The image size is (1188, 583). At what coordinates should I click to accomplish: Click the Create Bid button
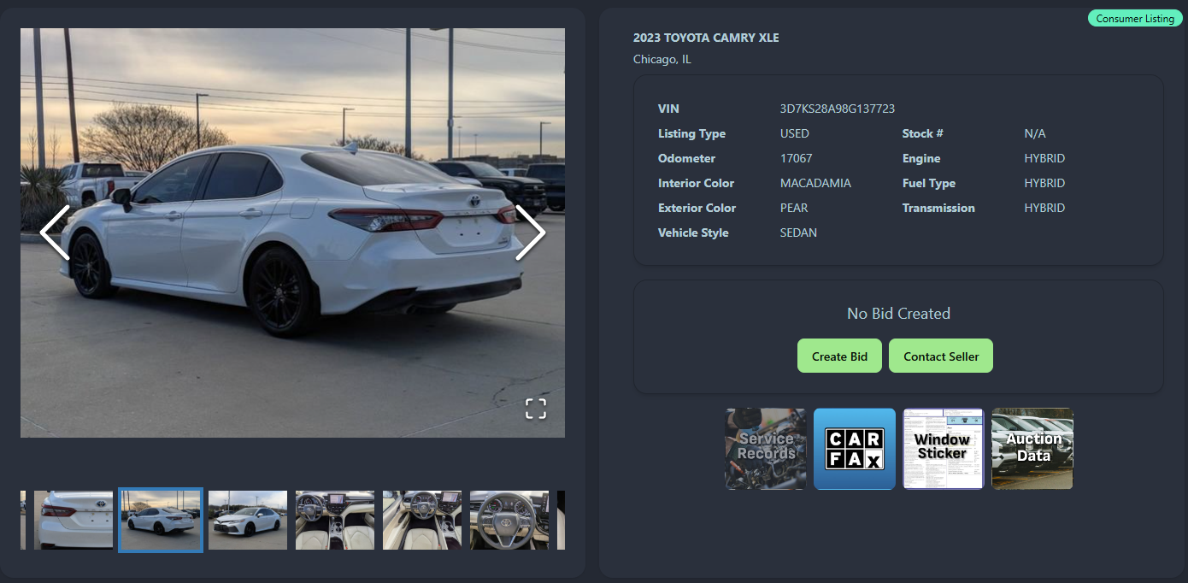pos(839,356)
